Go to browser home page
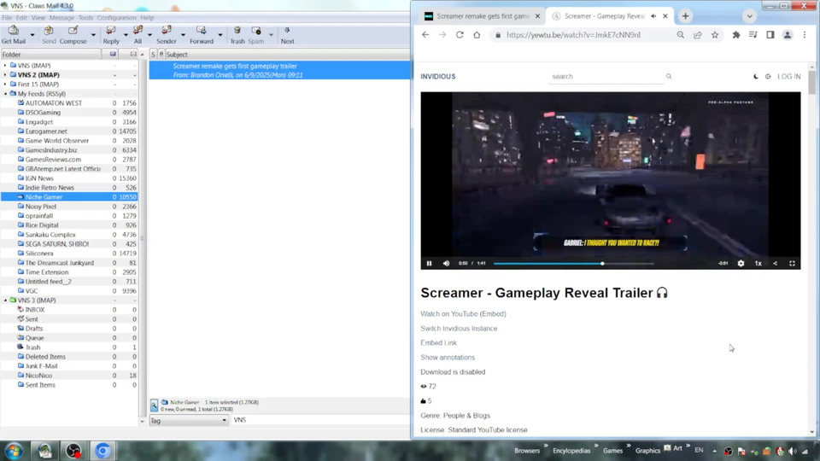 coord(477,34)
